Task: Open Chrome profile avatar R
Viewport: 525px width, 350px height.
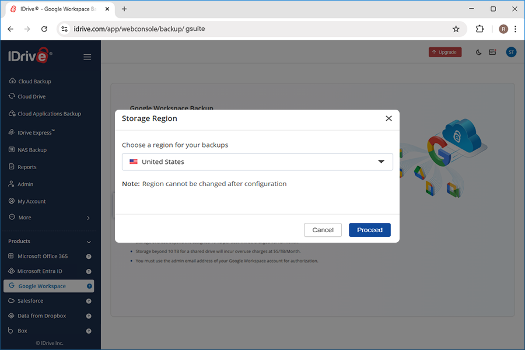Action: [503, 29]
